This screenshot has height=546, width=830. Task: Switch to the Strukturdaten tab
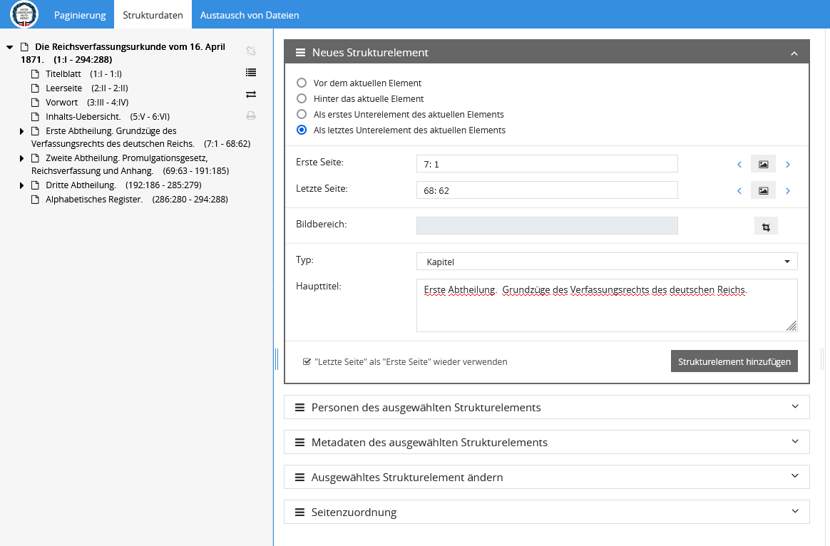(153, 15)
